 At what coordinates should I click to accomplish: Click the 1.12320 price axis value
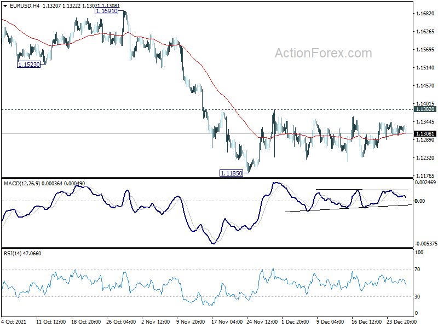425,158
